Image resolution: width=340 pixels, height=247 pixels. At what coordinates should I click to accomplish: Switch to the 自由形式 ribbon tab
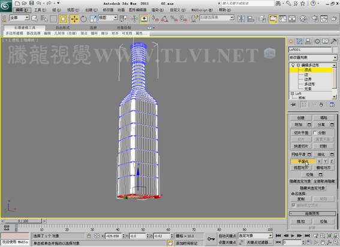63,28
